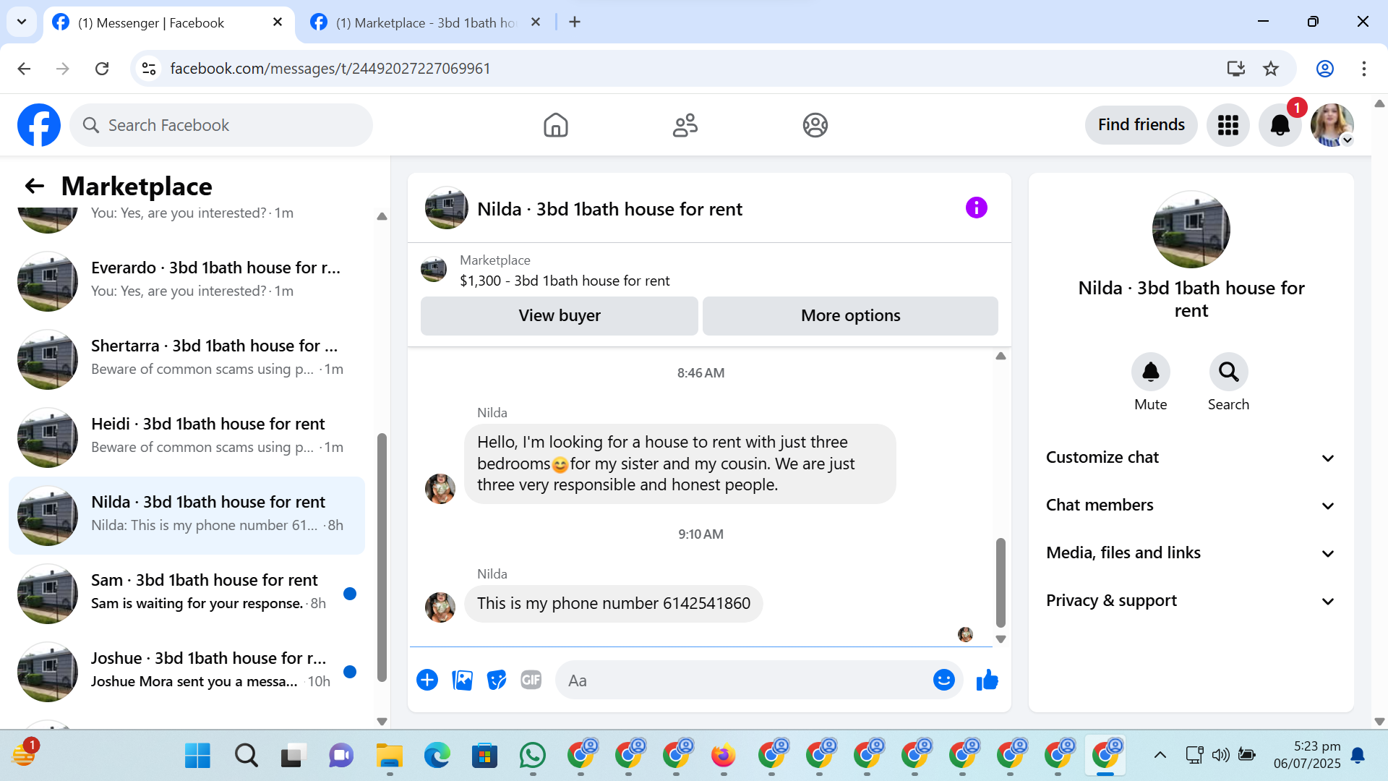Click the chat list scroll down arrow
Screen dimensions: 1388x781
(x=382, y=722)
